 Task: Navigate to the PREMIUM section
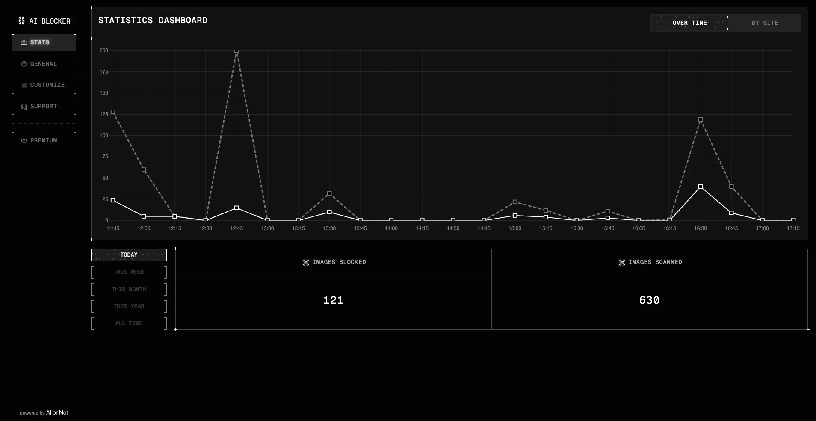(43, 140)
